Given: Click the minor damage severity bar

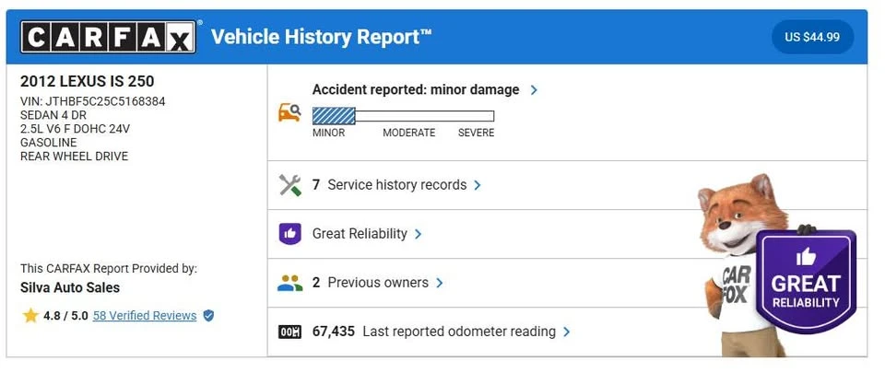Looking at the screenshot, I should [x=403, y=115].
